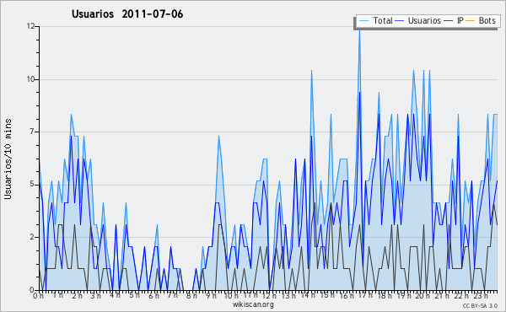Click the x-axis label '2 h'
Image resolution: width=506 pixels, height=312 pixels.
coord(77,295)
